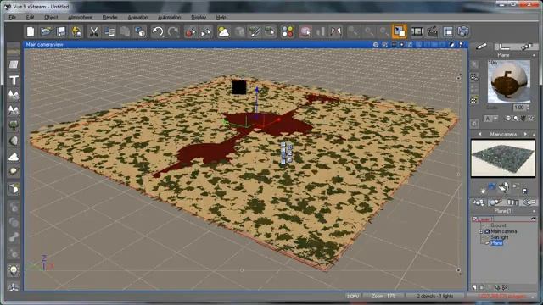Toggle Layer 1 visibility eye icon

[x=534, y=219]
